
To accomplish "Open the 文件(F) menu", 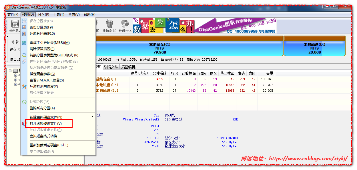I will [13, 15].
